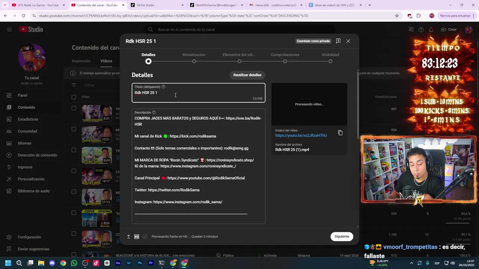This screenshot has height=269, width=479.
Task: Open the Chrome extensions puzzle icon
Action: coord(418,16)
